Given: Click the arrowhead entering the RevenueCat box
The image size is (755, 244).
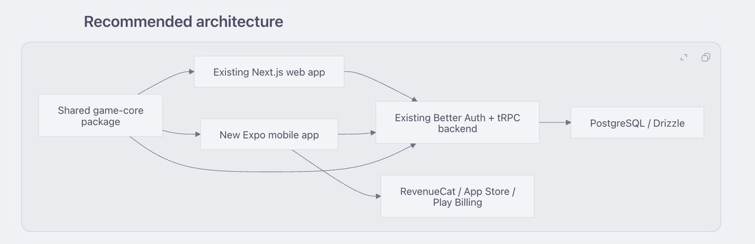Looking at the screenshot, I should (x=378, y=196).
